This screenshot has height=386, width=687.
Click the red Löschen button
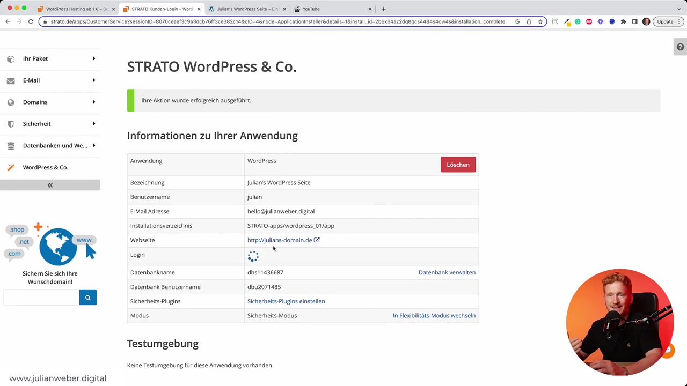pos(458,165)
